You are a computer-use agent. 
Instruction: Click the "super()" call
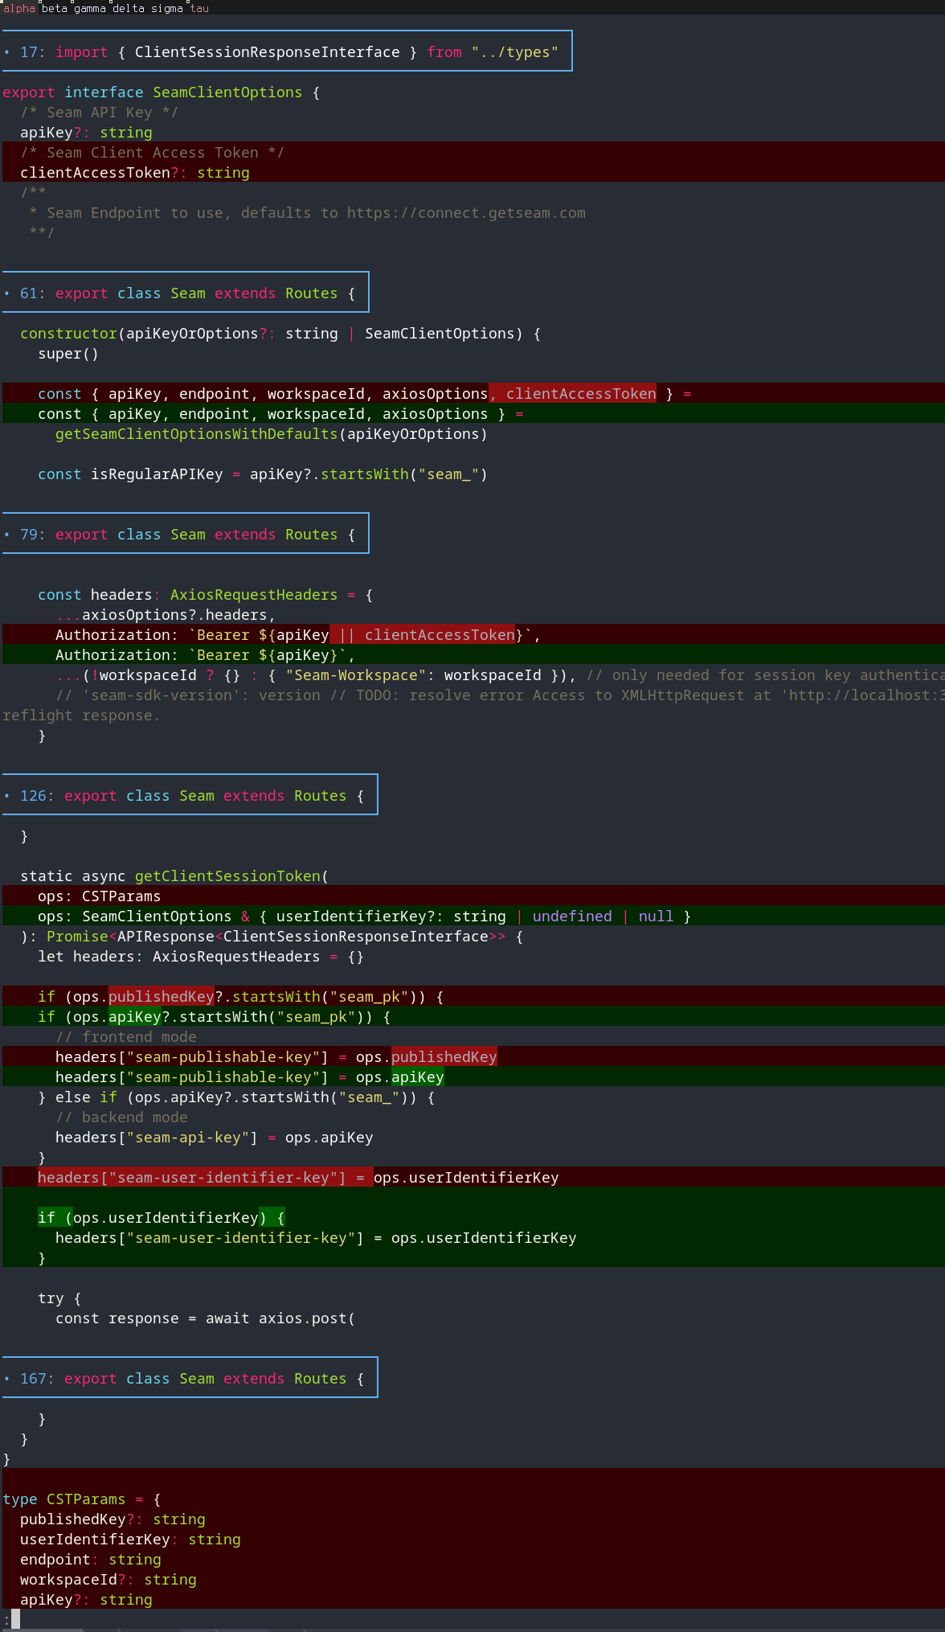68,354
